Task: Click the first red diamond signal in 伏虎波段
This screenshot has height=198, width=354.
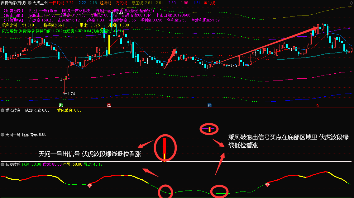Action: point(90,186)
